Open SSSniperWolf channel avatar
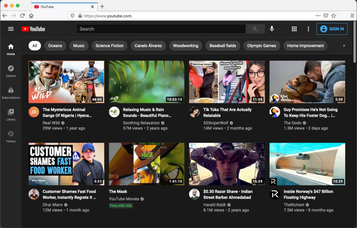357x228 pixels. pyautogui.click(x=195, y=112)
